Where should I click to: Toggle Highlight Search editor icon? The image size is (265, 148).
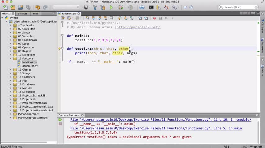[x=106, y=18]
